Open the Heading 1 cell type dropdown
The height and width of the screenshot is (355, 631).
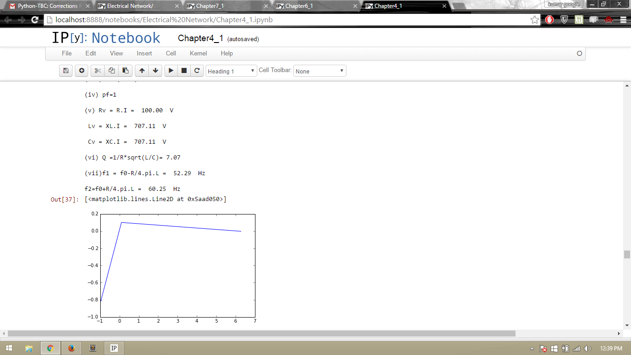pyautogui.click(x=231, y=71)
